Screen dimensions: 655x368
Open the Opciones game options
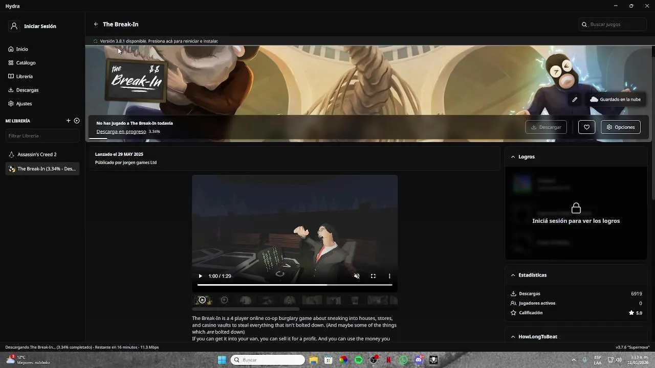(620, 127)
